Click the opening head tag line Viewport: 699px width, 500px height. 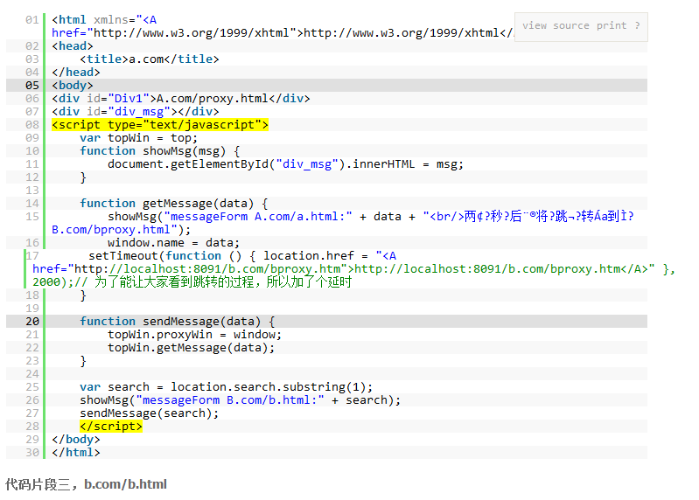click(x=73, y=46)
